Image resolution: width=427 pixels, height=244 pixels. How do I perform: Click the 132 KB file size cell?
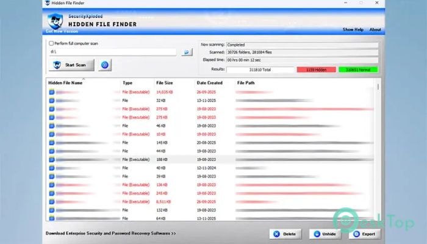162,210
